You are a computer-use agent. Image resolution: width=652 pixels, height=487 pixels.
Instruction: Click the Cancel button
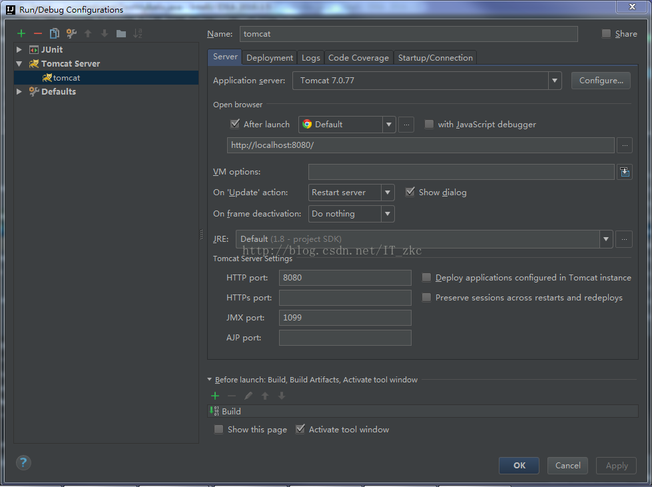567,466
